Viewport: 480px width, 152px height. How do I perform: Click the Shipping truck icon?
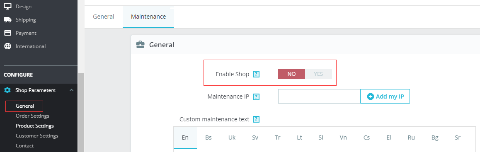[7, 19]
